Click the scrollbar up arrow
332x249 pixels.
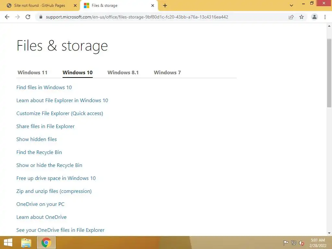click(x=329, y=26)
